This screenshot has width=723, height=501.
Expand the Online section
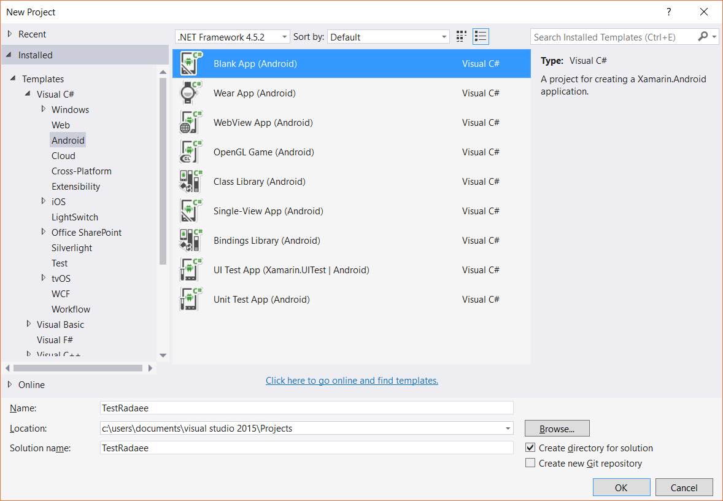click(10, 384)
